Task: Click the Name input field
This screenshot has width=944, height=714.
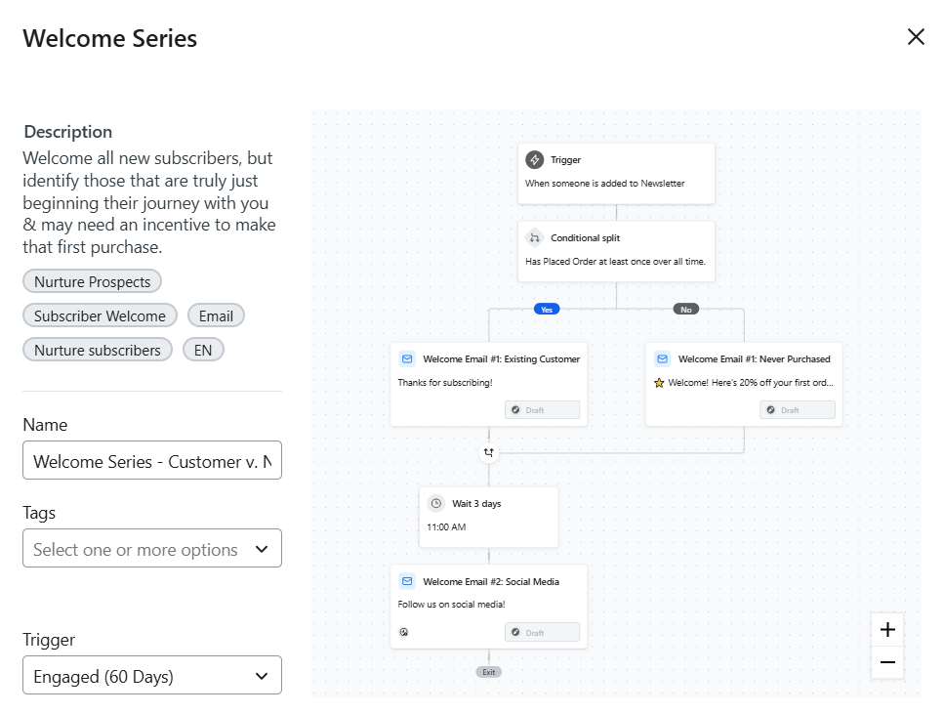Action: click(x=151, y=460)
